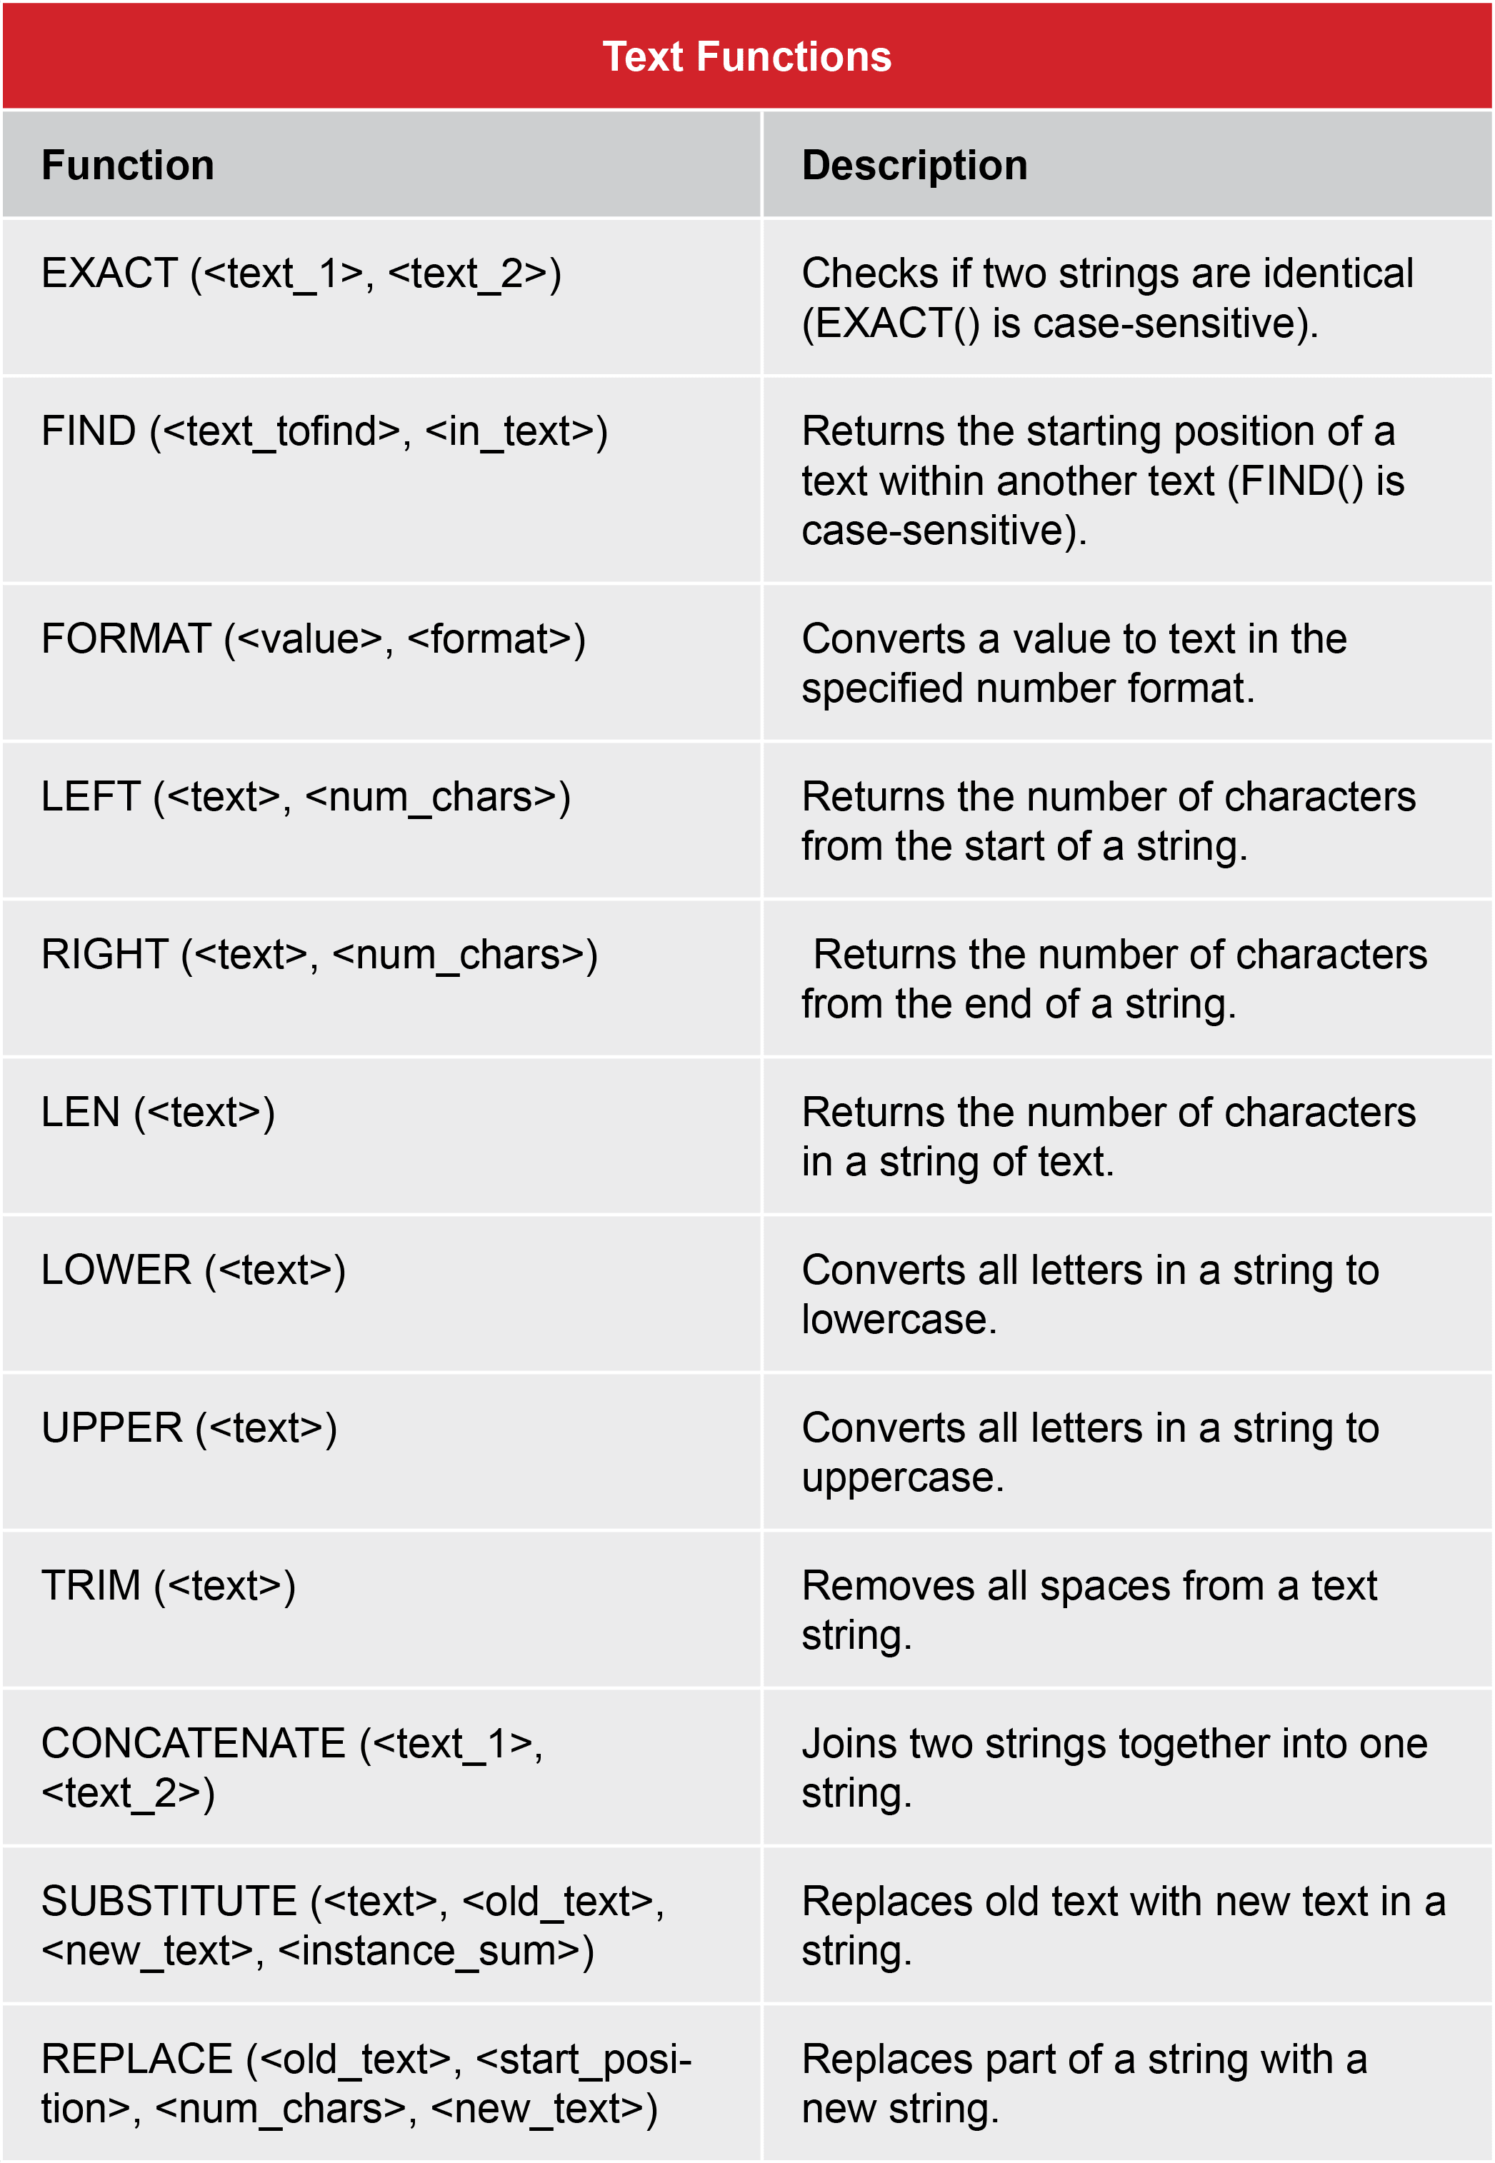Click the LEN function syntax cell
Viewport: 1495px width, 2163px height.
(157, 1113)
